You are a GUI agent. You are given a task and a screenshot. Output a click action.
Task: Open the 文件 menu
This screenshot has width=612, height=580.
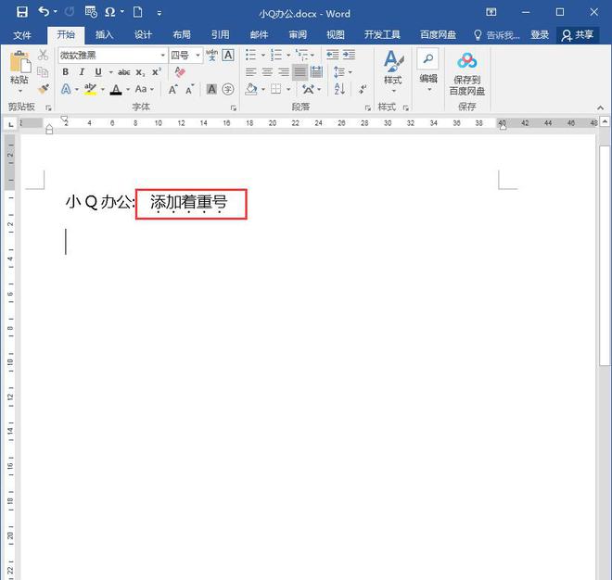22,35
